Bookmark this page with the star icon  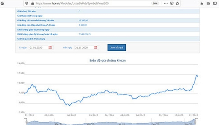click(x=177, y=3)
